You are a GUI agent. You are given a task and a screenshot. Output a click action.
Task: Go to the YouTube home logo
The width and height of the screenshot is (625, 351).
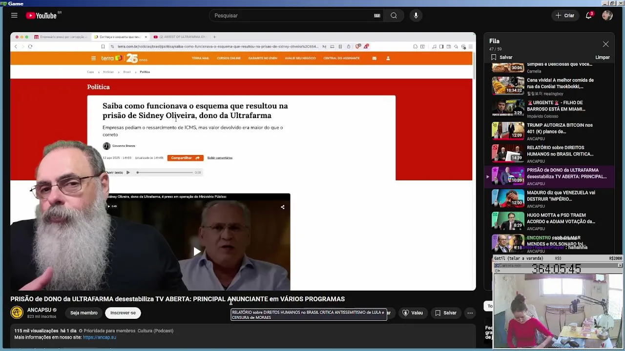[x=42, y=16]
